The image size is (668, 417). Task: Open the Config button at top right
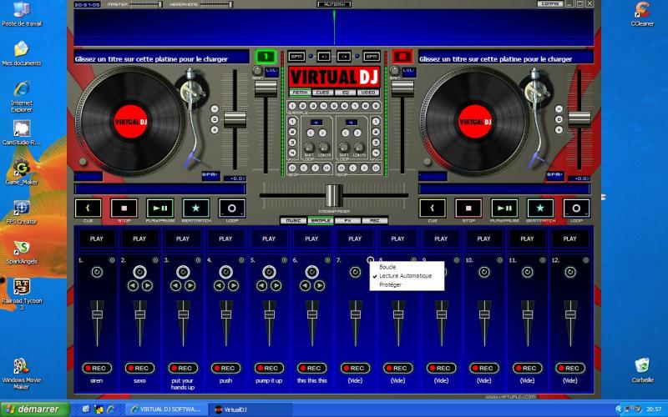click(x=549, y=4)
